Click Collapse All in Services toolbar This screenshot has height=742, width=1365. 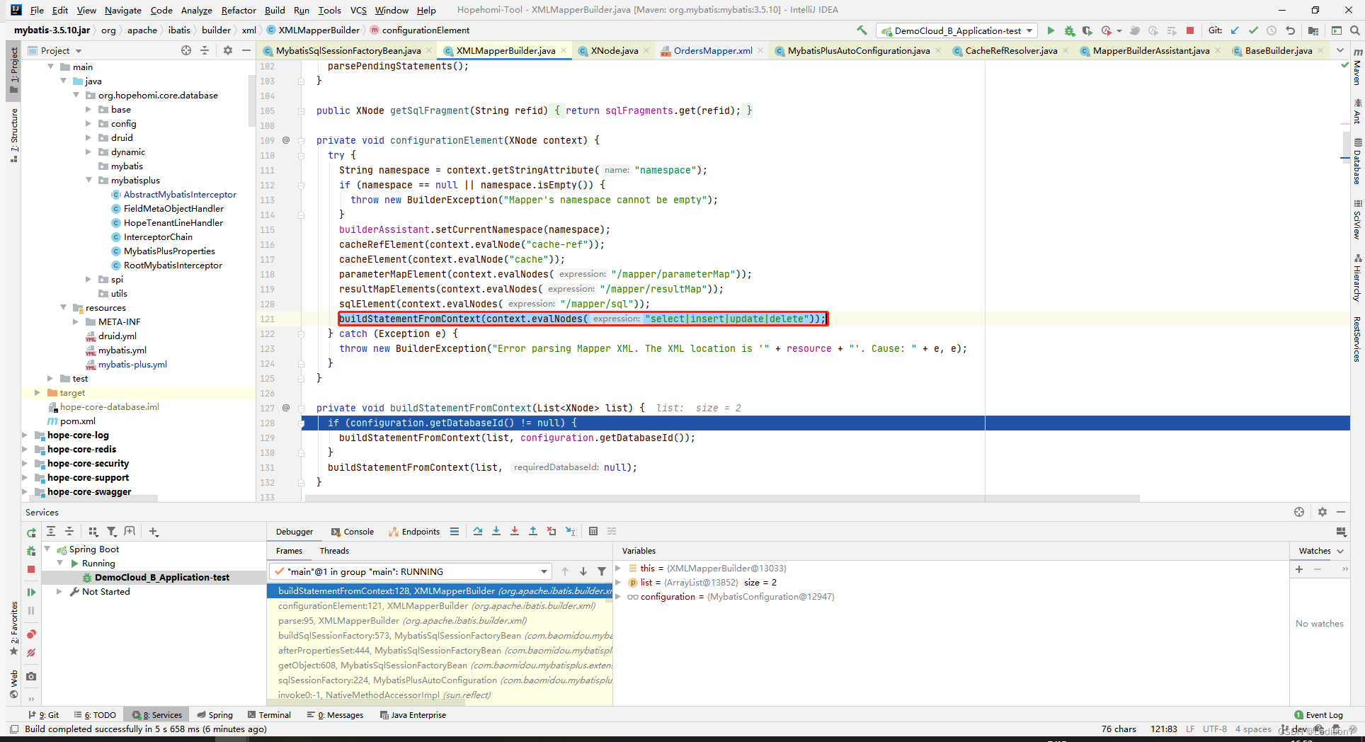69,531
